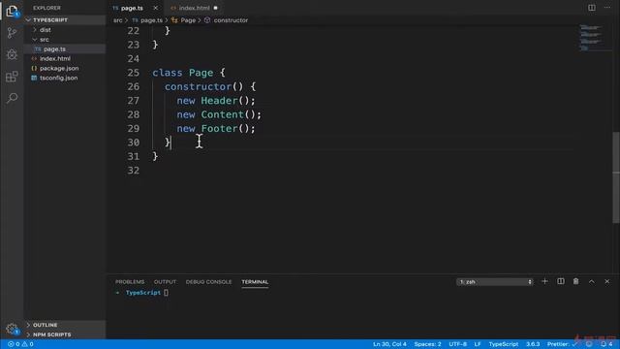Open the Run and Debug view
Screen dimensions: 620x349
click(x=12, y=54)
